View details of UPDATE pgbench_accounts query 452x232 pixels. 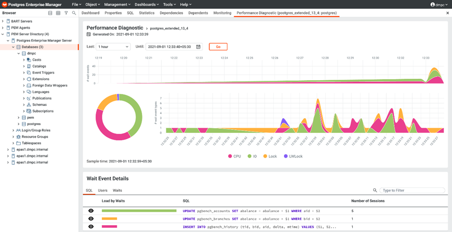(91, 211)
